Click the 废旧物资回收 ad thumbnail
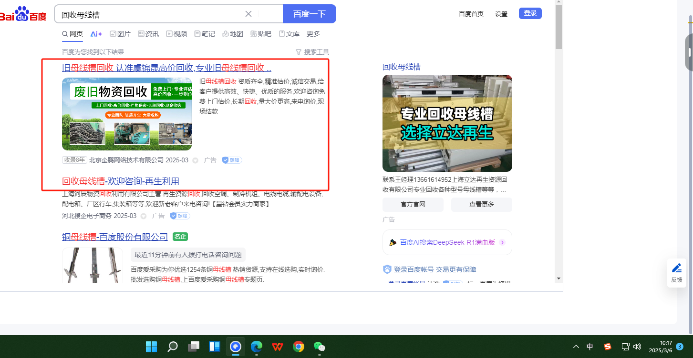This screenshot has width=693, height=358. pyautogui.click(x=127, y=114)
